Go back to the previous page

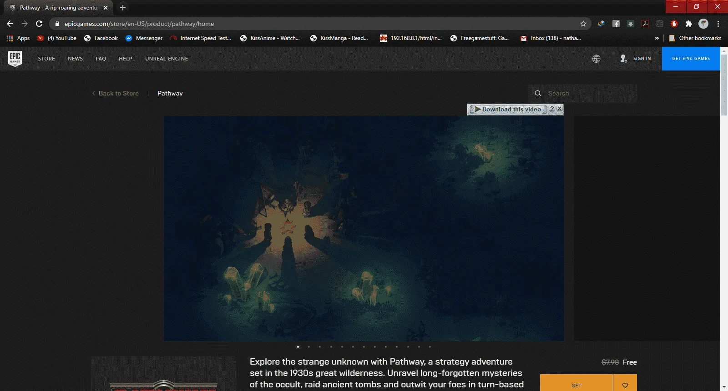(x=10, y=24)
